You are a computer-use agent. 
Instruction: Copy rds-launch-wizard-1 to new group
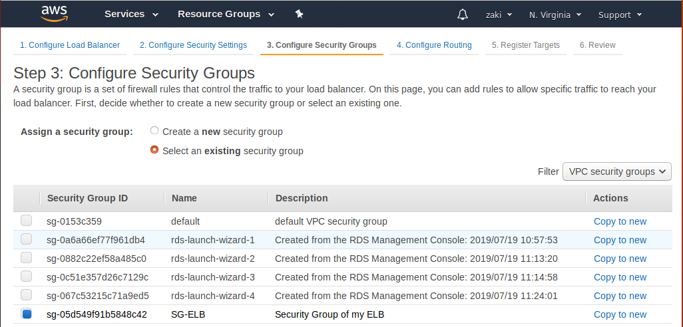[x=620, y=240]
